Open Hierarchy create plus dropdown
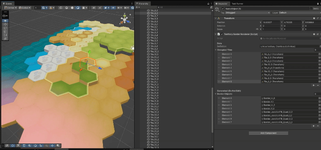Image resolution: width=321 pixels, height=150 pixels. (x=138, y=7)
